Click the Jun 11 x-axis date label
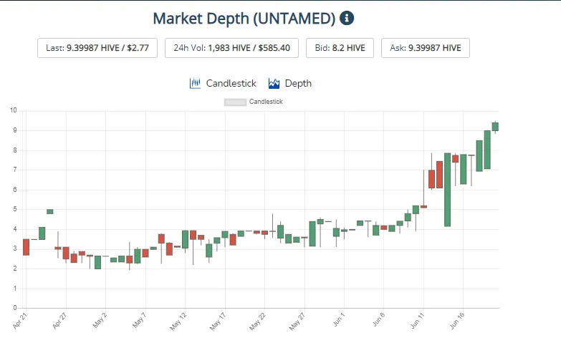 pyautogui.click(x=417, y=321)
